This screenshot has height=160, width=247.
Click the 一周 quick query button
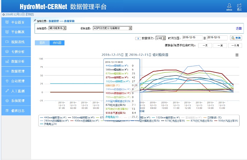[x=220, y=45]
